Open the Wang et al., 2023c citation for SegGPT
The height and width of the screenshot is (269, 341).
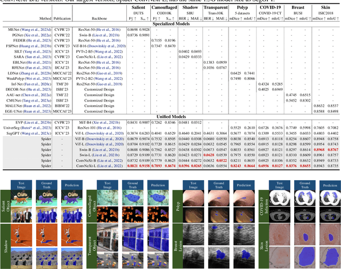(36, 133)
